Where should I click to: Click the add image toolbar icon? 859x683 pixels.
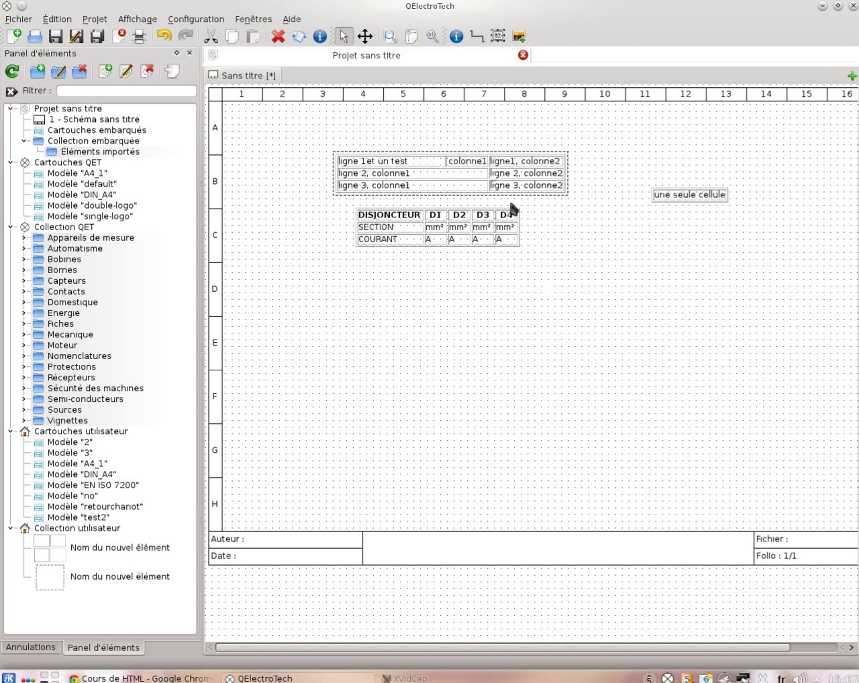(x=519, y=36)
